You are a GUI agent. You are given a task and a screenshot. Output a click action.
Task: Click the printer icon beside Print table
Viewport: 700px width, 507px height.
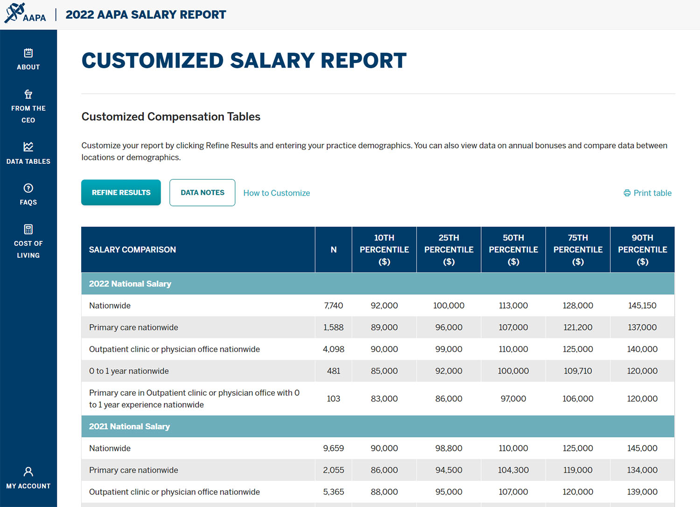pyautogui.click(x=627, y=193)
